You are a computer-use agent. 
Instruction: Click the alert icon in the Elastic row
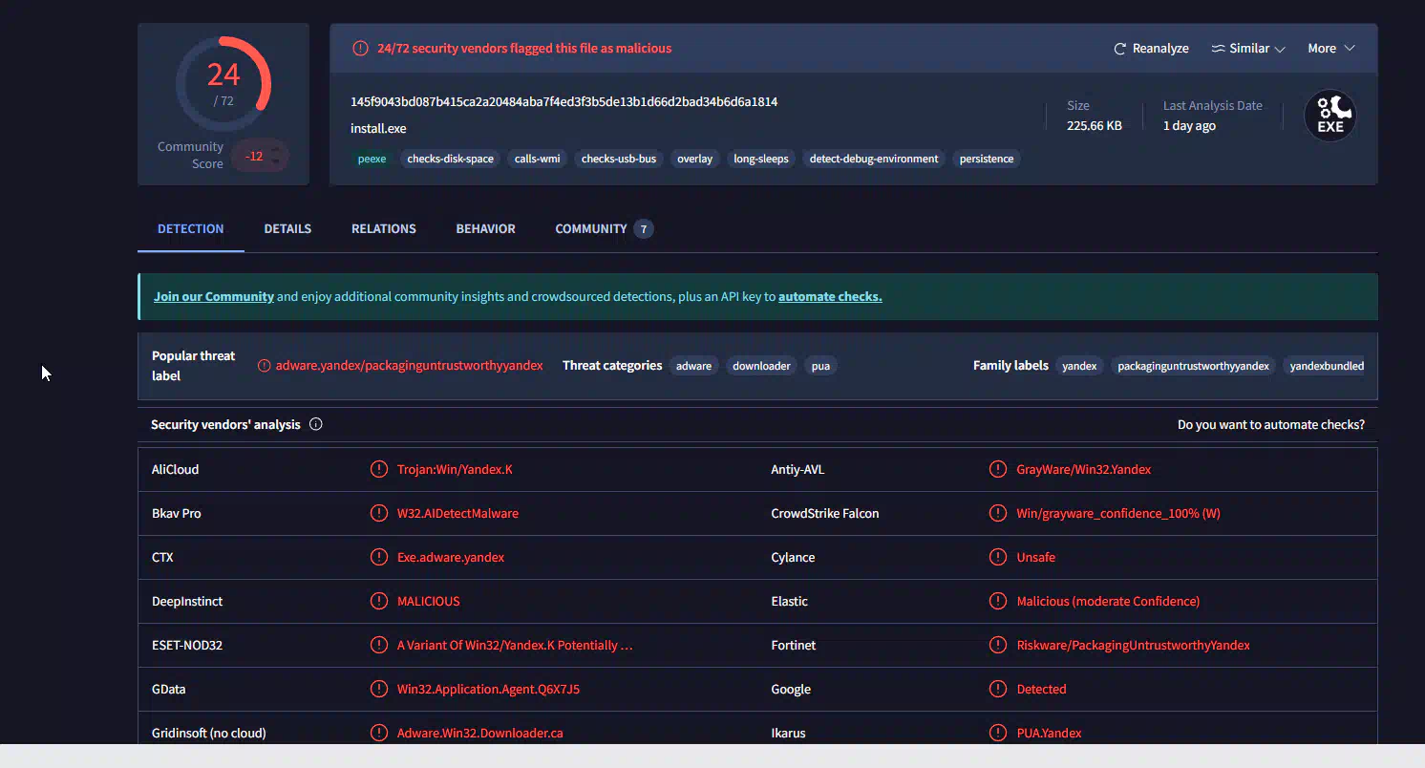click(998, 601)
